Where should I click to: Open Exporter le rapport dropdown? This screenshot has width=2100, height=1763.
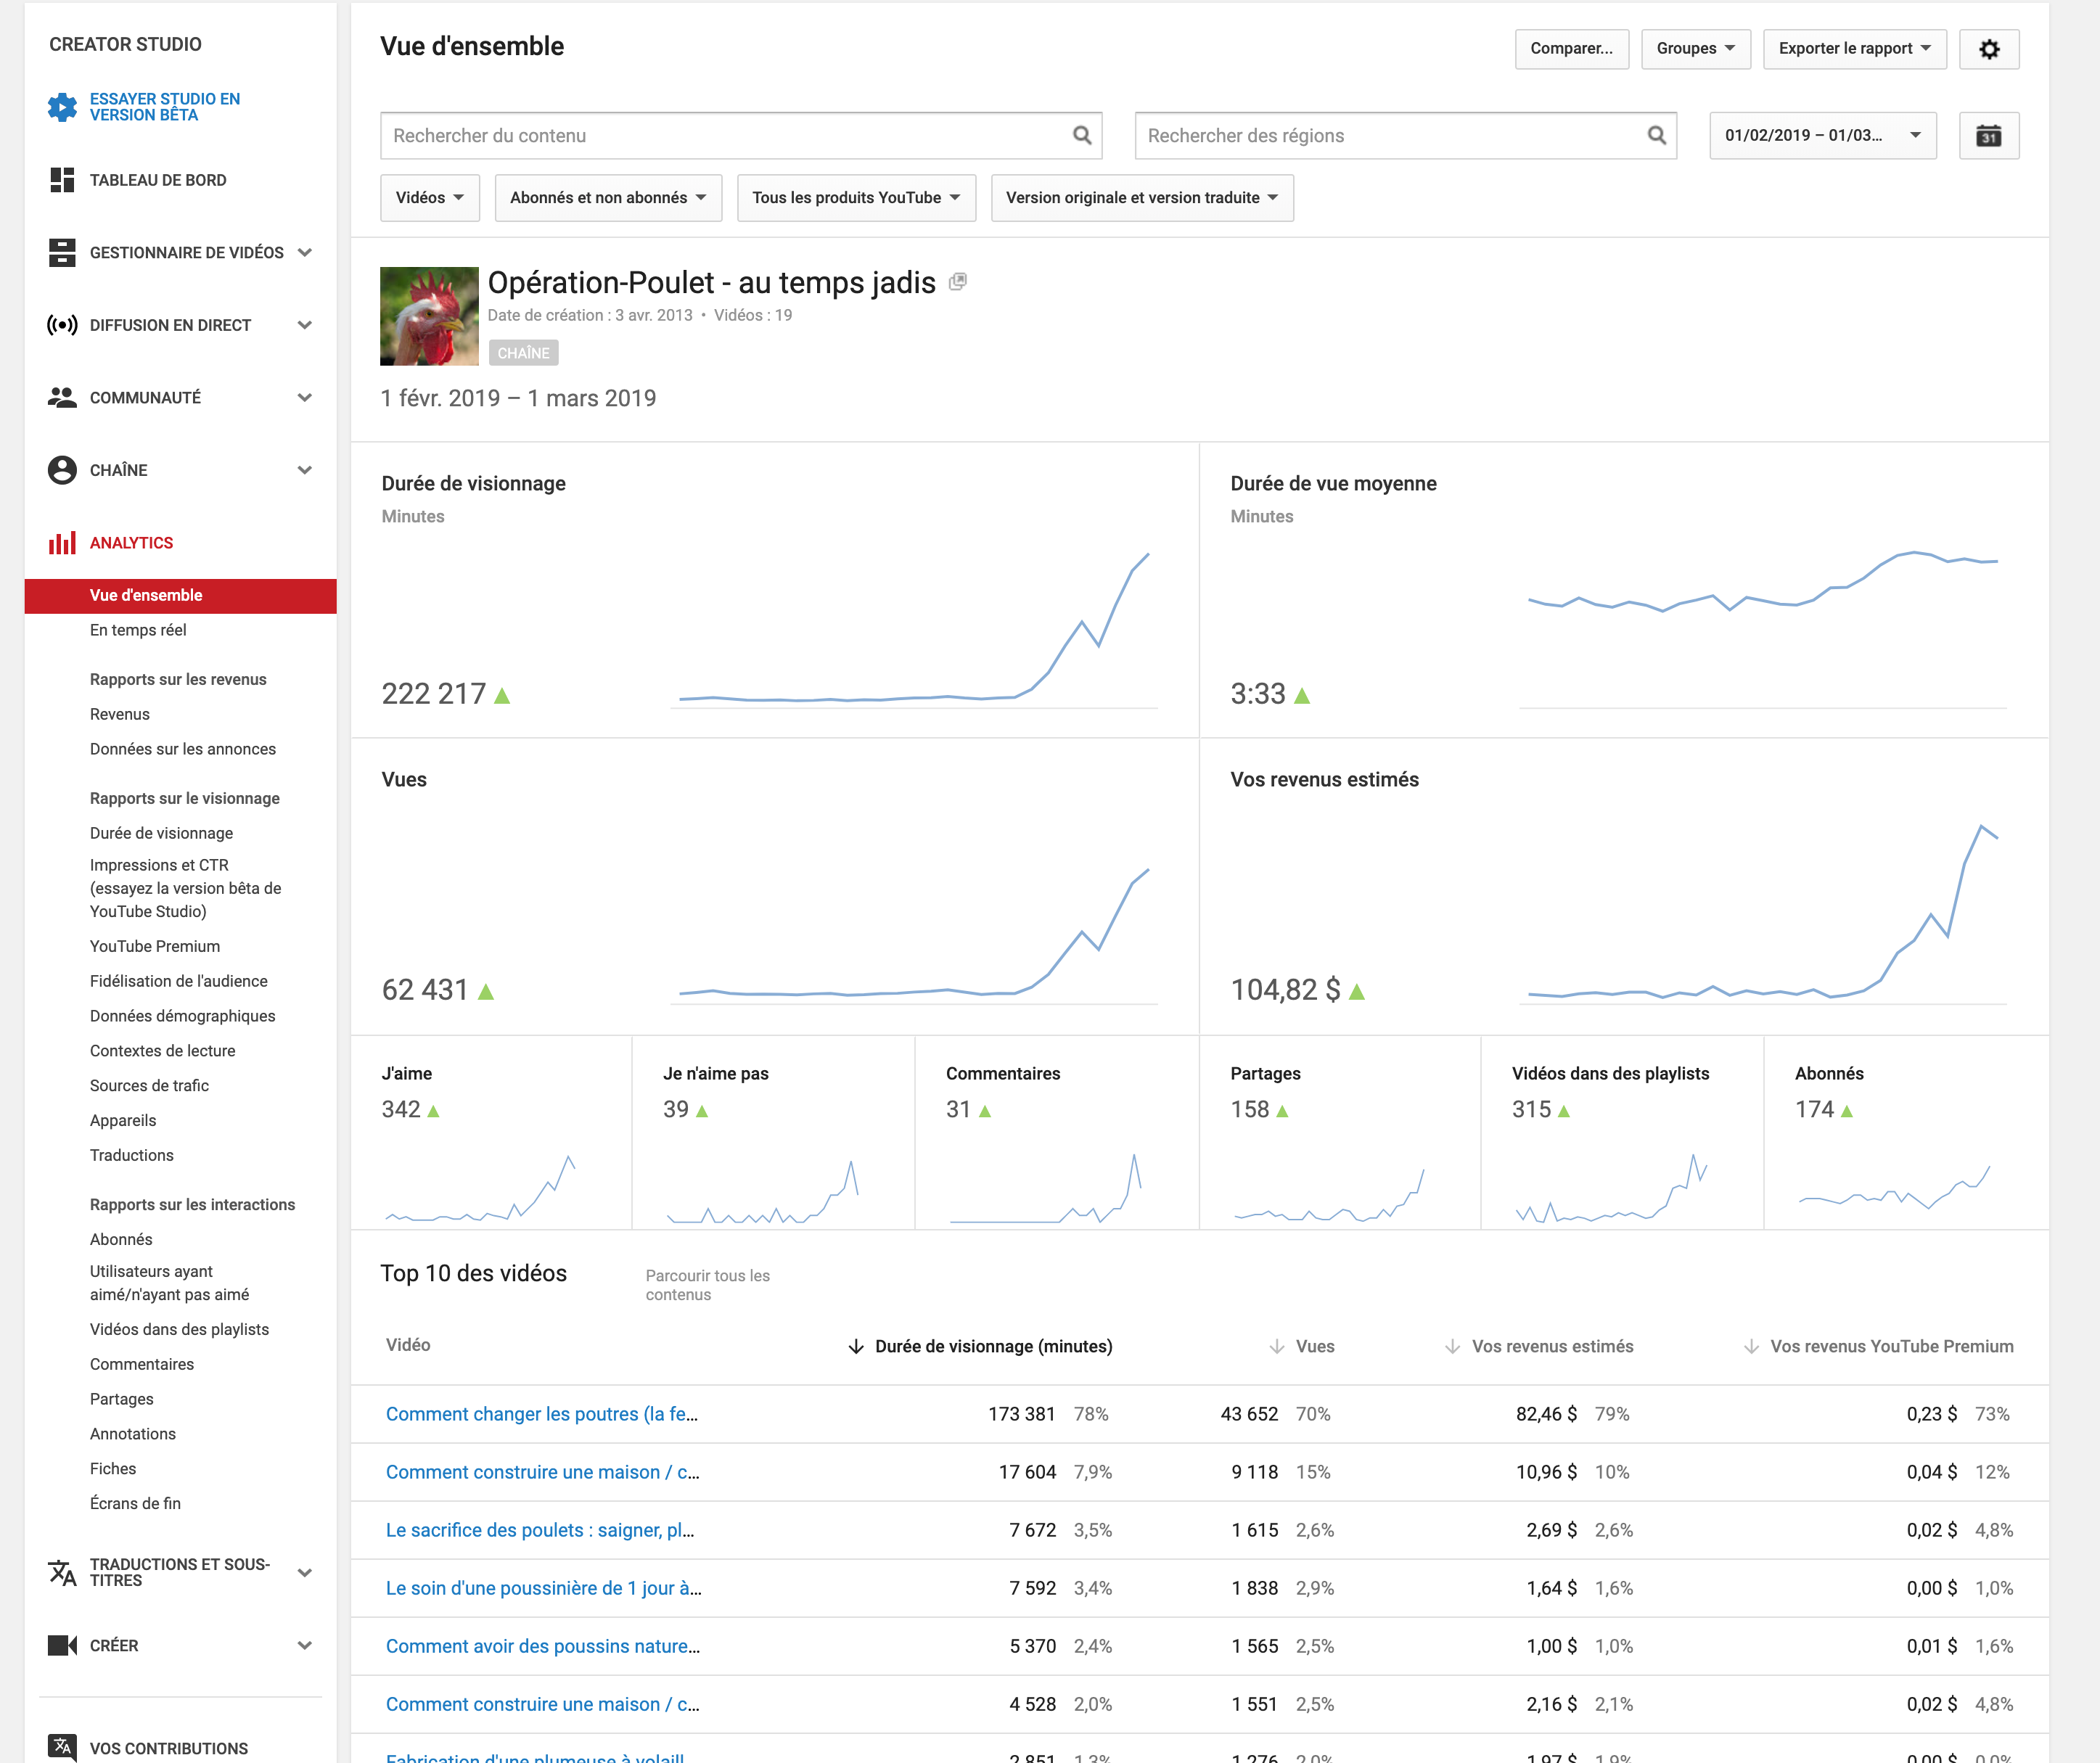(1854, 49)
